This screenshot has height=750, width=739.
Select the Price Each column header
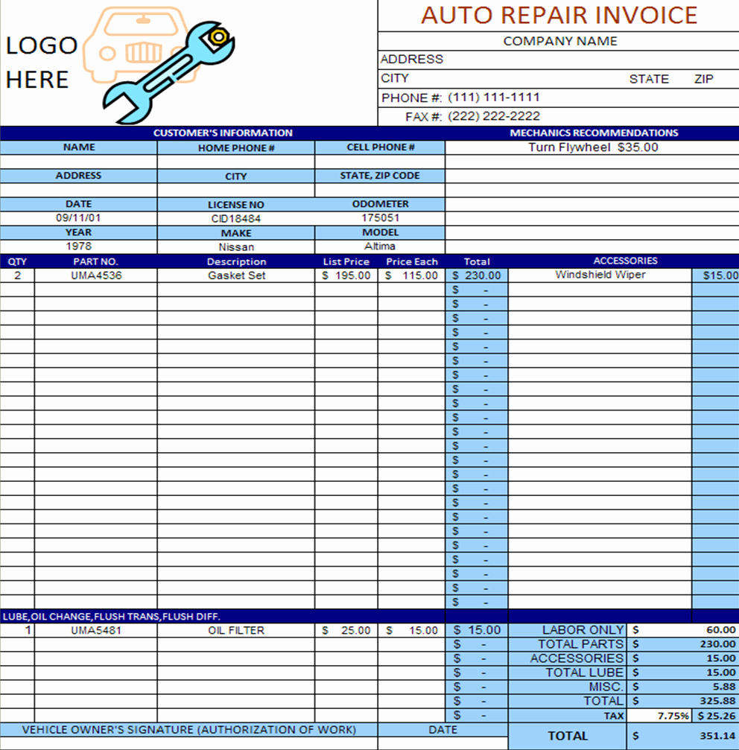pos(411,261)
